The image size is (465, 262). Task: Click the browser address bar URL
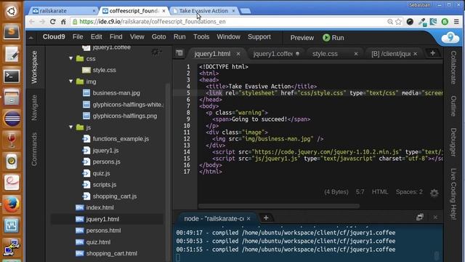(x=153, y=22)
